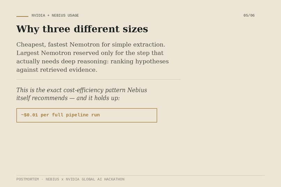Click the line 'Cheapest, fastest Nemotron for simple extraction.'
Screen dimensions: 281x187
click(x=91, y=45)
